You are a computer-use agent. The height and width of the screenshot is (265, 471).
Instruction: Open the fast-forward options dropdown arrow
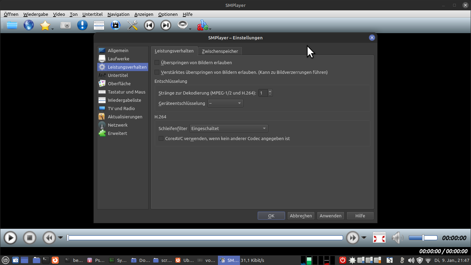364,237
